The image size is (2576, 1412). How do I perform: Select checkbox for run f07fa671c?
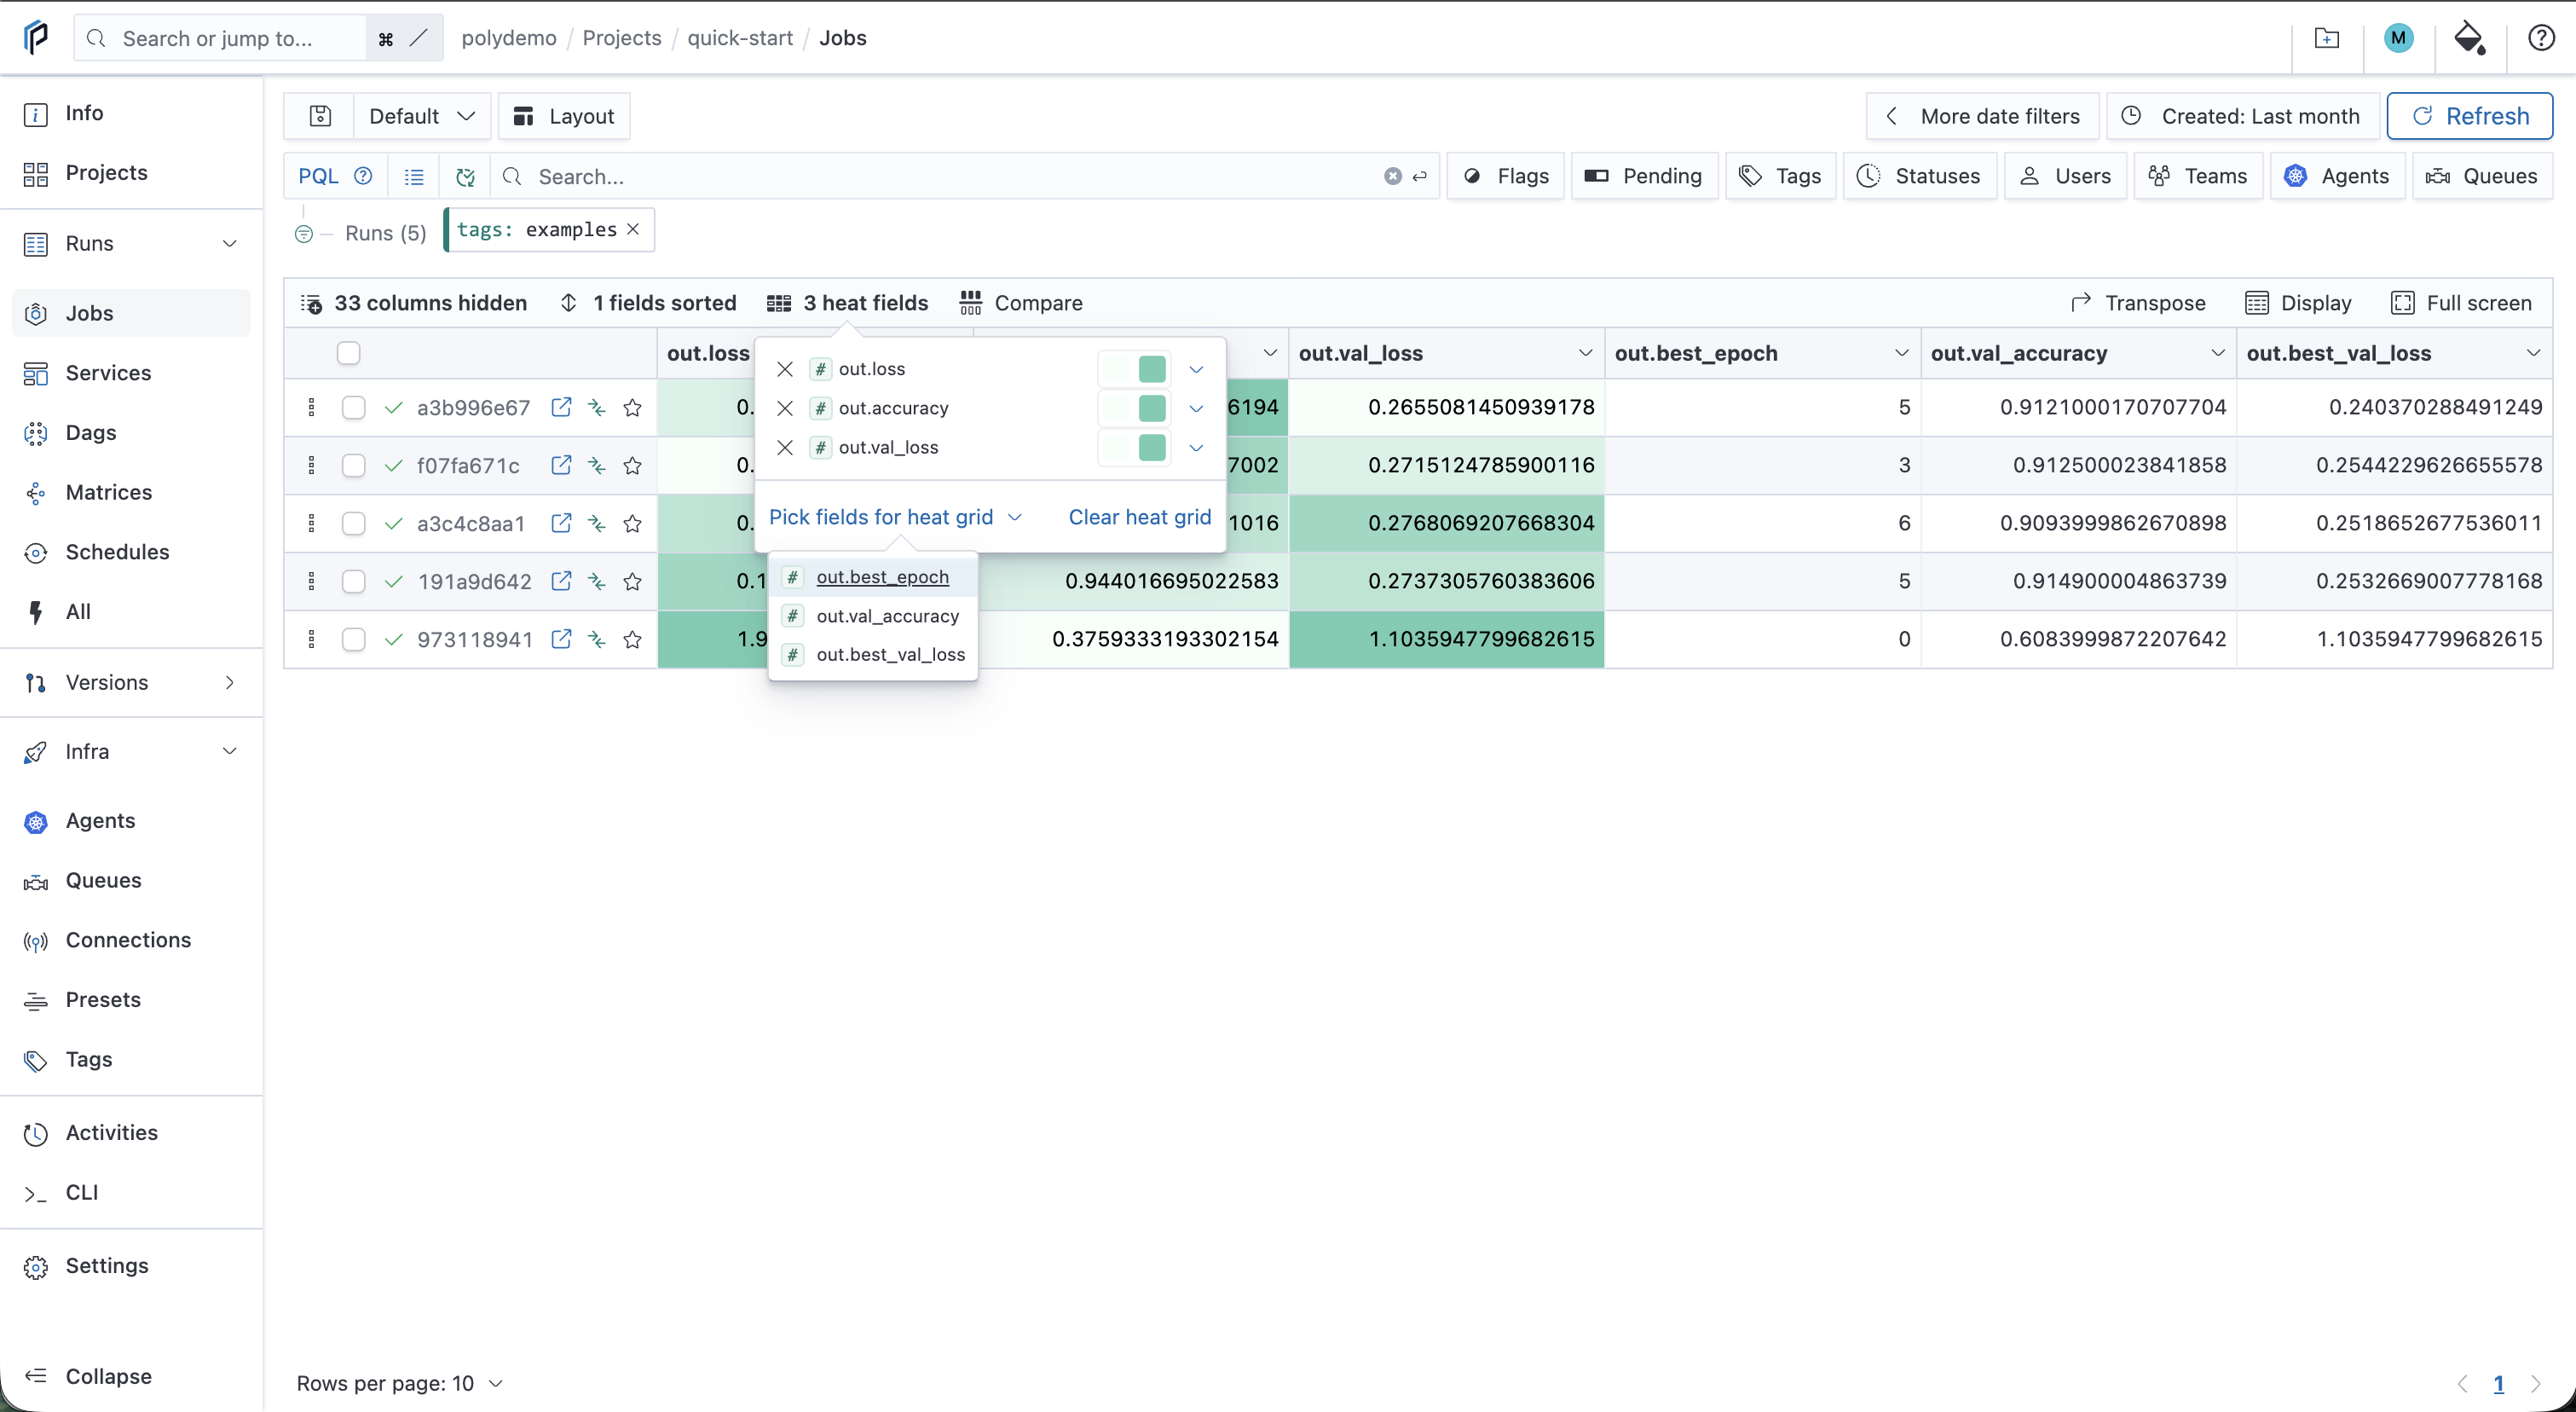(353, 465)
